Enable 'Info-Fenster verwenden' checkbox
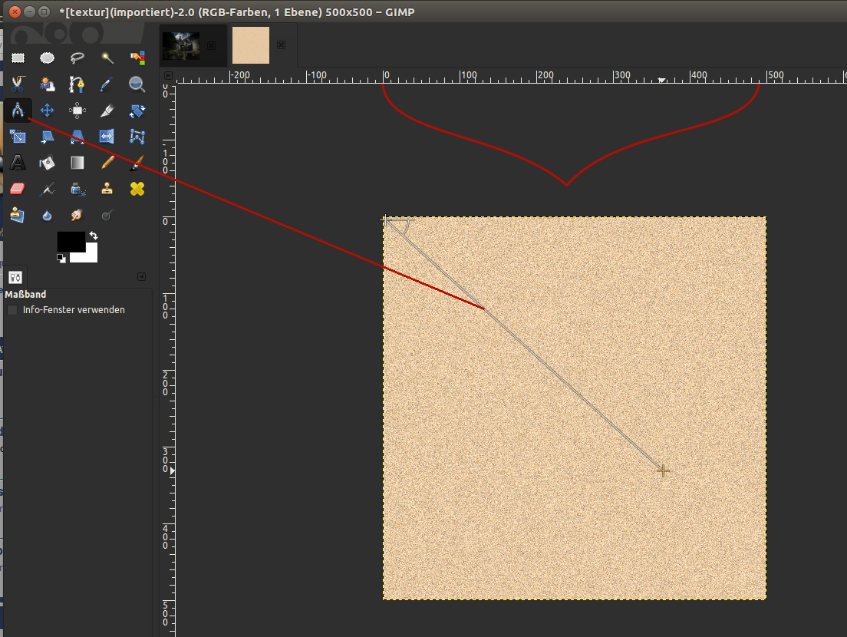The width and height of the screenshot is (847, 637). coord(12,310)
